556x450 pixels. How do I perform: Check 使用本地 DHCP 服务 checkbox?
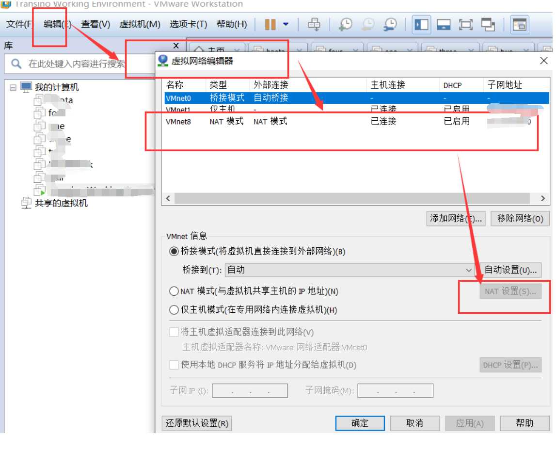pos(174,365)
